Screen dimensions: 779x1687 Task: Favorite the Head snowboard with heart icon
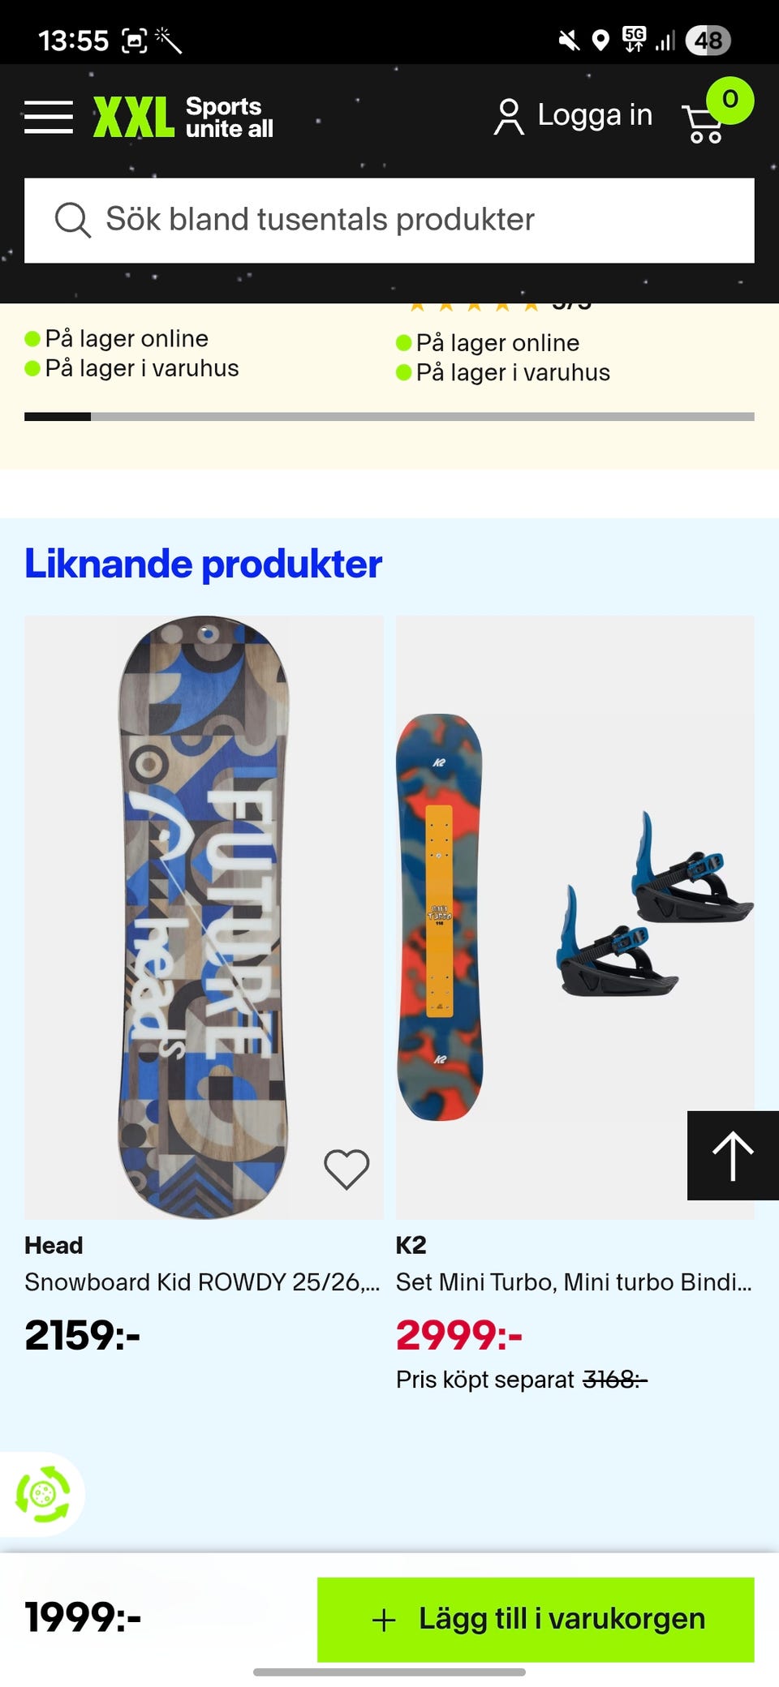pyautogui.click(x=346, y=1170)
